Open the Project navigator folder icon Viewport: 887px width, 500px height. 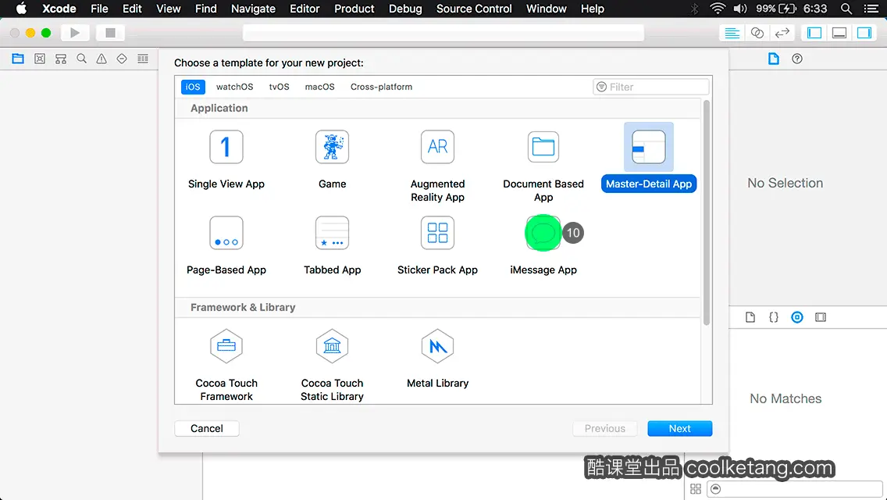(18, 59)
